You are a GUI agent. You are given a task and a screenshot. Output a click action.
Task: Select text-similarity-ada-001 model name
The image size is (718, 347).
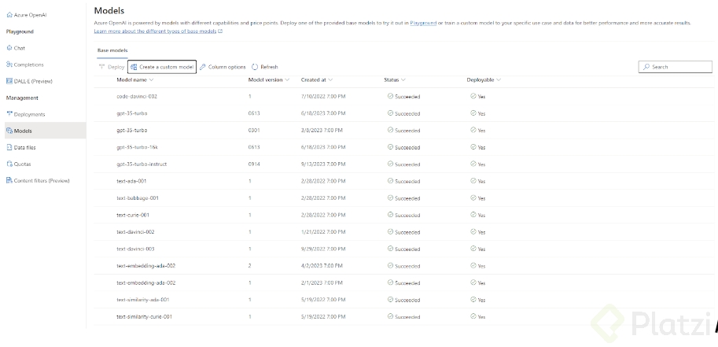coord(143,300)
